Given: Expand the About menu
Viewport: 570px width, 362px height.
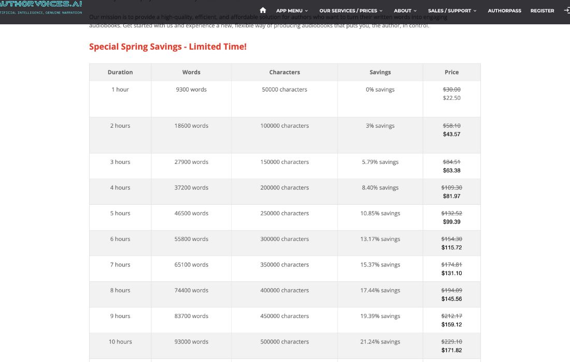Looking at the screenshot, I should click(x=405, y=10).
